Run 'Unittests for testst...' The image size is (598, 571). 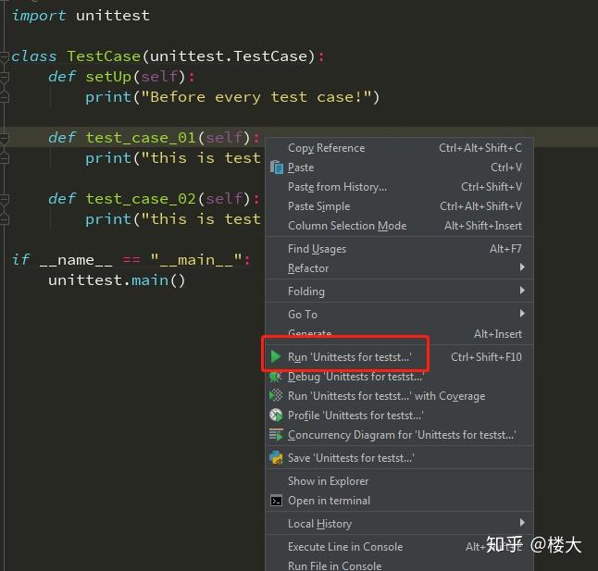(x=399, y=357)
